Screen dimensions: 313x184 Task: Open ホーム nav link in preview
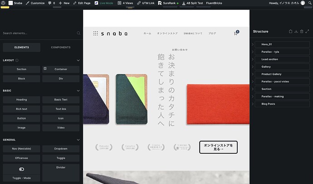(147, 33)
